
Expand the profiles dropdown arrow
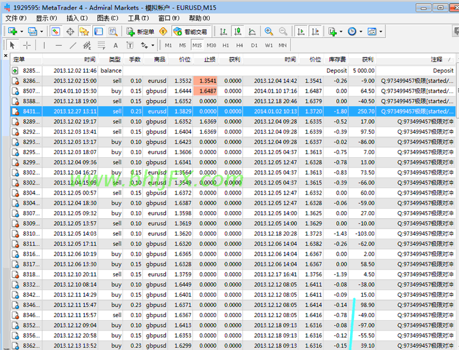(x=42, y=31)
